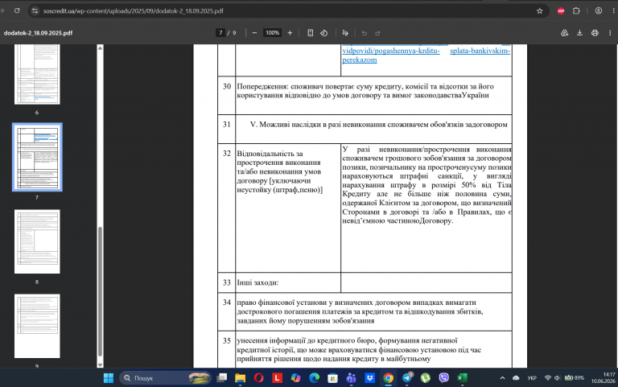Follow the vidpovidi/pogashennya-krditu link
The image size is (618, 387).
[391, 51]
